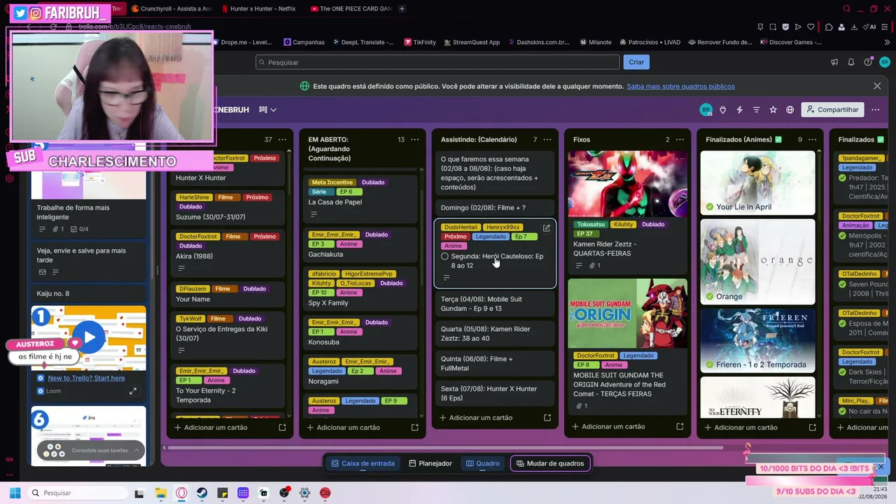
Task: Follow Saiba mais sobre quadros públicos link
Action: click(680, 87)
